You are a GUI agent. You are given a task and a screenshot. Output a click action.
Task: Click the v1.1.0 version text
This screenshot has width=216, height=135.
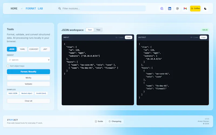pos(207,119)
